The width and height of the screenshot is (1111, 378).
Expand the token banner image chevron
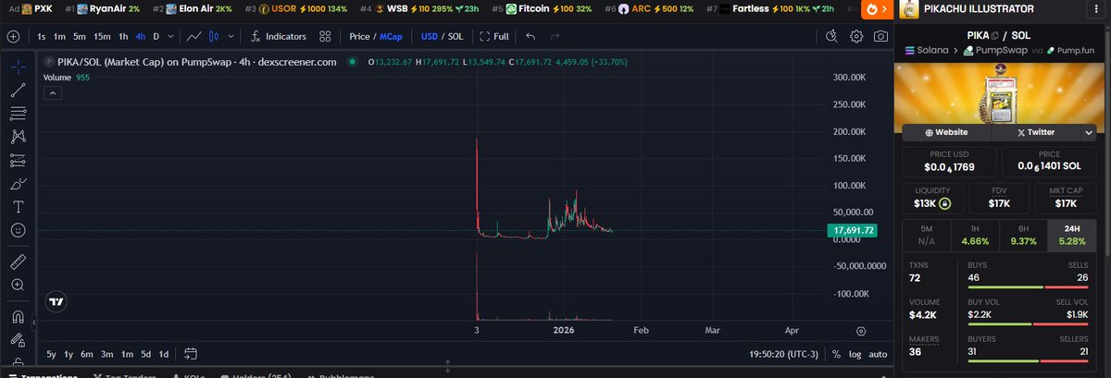(x=1089, y=132)
